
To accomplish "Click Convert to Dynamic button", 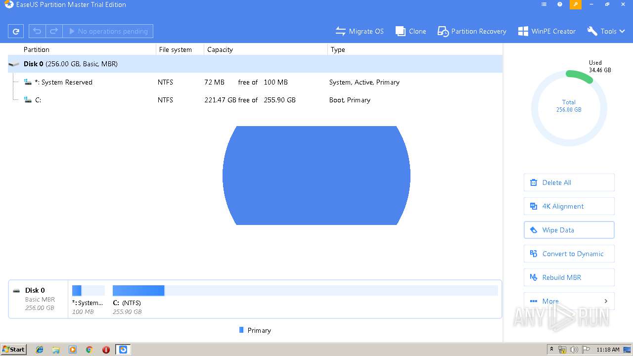I will click(569, 254).
